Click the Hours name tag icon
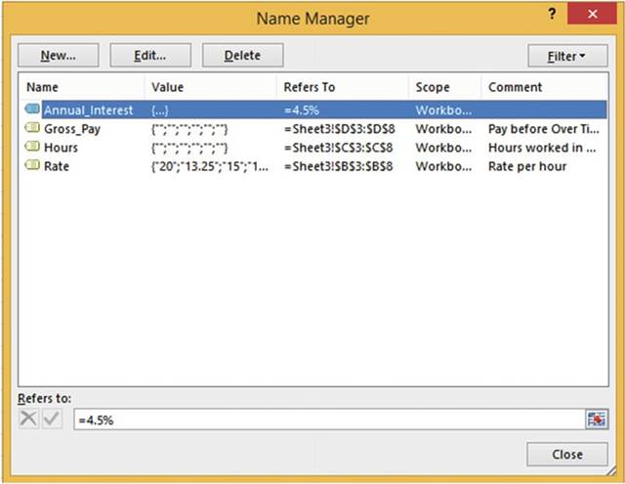 32,148
